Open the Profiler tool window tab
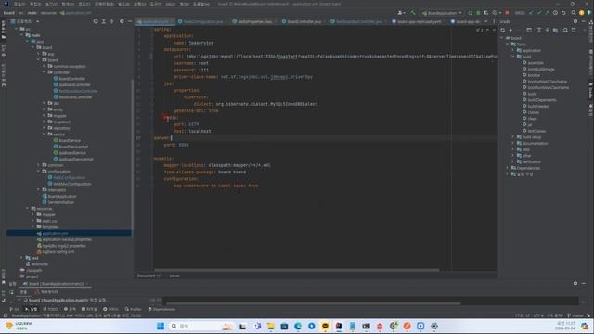594x334 pixels. [x=133, y=309]
